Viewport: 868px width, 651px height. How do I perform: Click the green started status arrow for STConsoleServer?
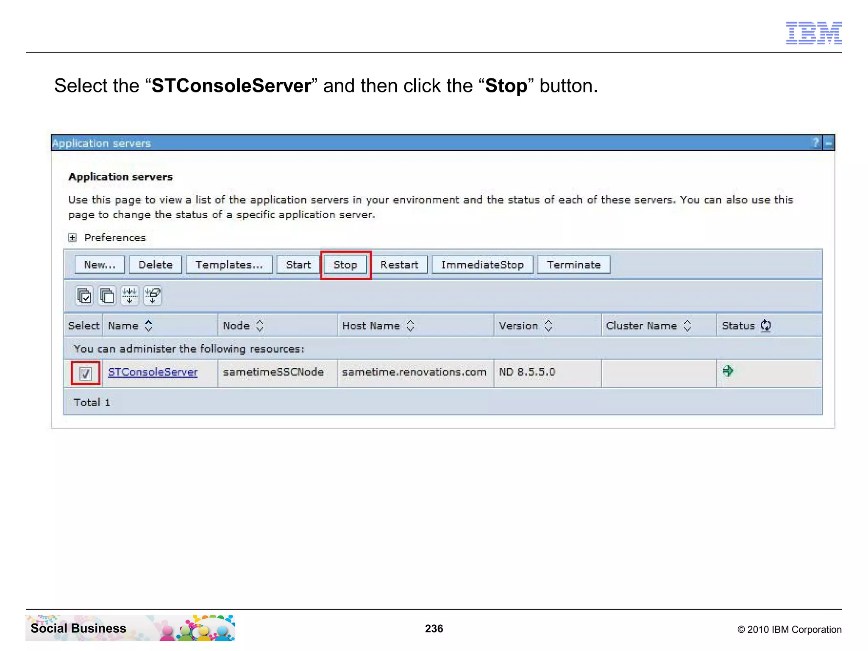coord(728,371)
